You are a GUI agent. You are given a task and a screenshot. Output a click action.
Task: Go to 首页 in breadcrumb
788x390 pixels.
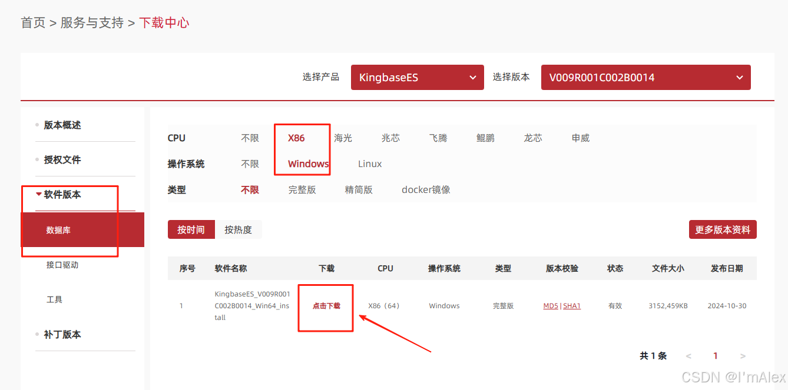[x=33, y=23]
